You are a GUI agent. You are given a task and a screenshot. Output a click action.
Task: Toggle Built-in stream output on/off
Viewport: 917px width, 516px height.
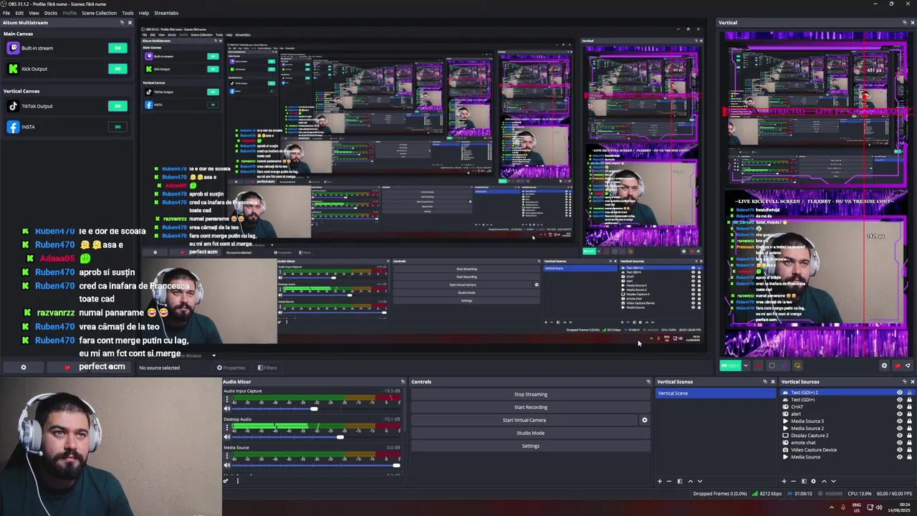117,48
